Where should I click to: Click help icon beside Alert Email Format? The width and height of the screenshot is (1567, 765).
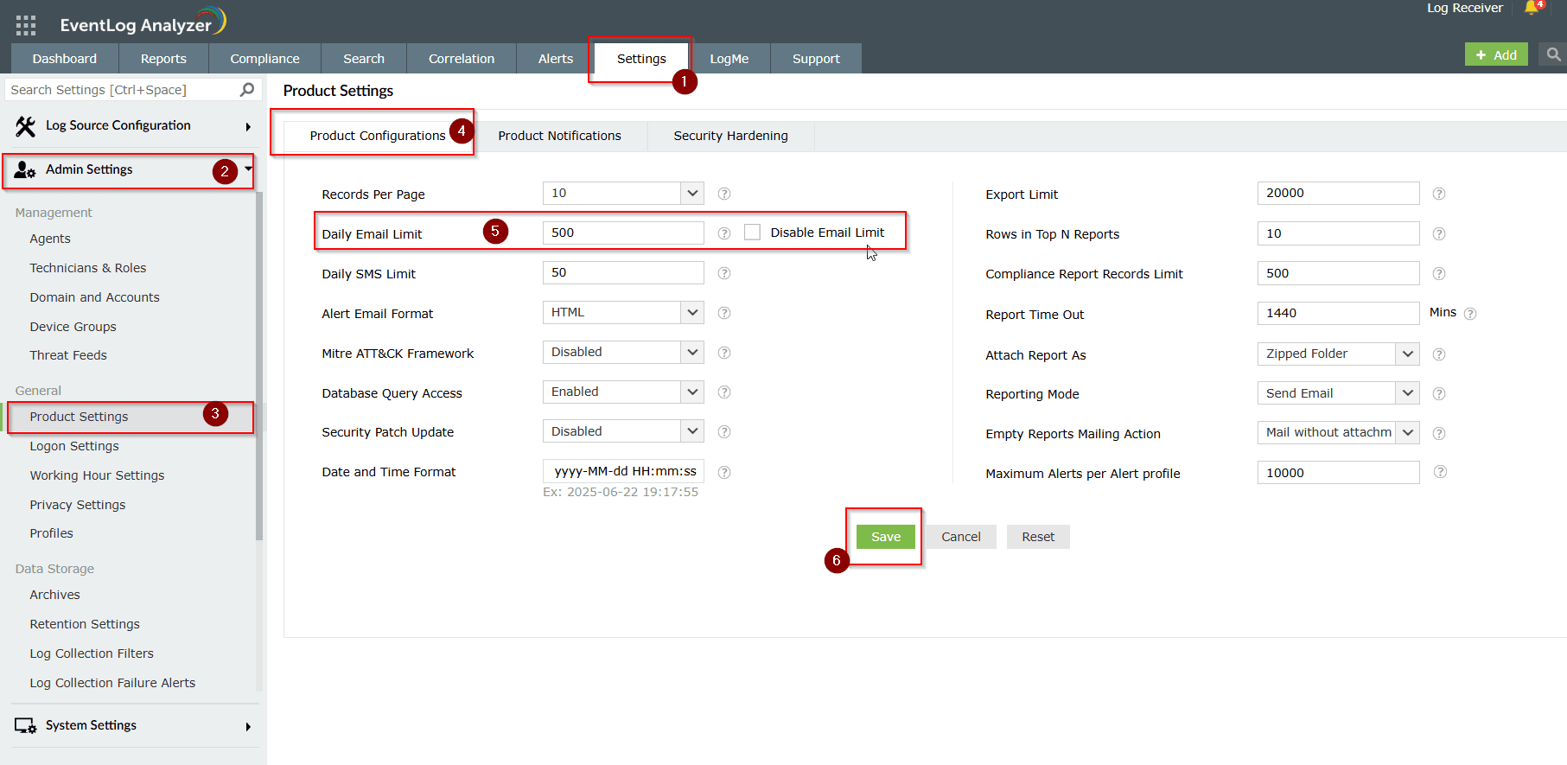724,313
